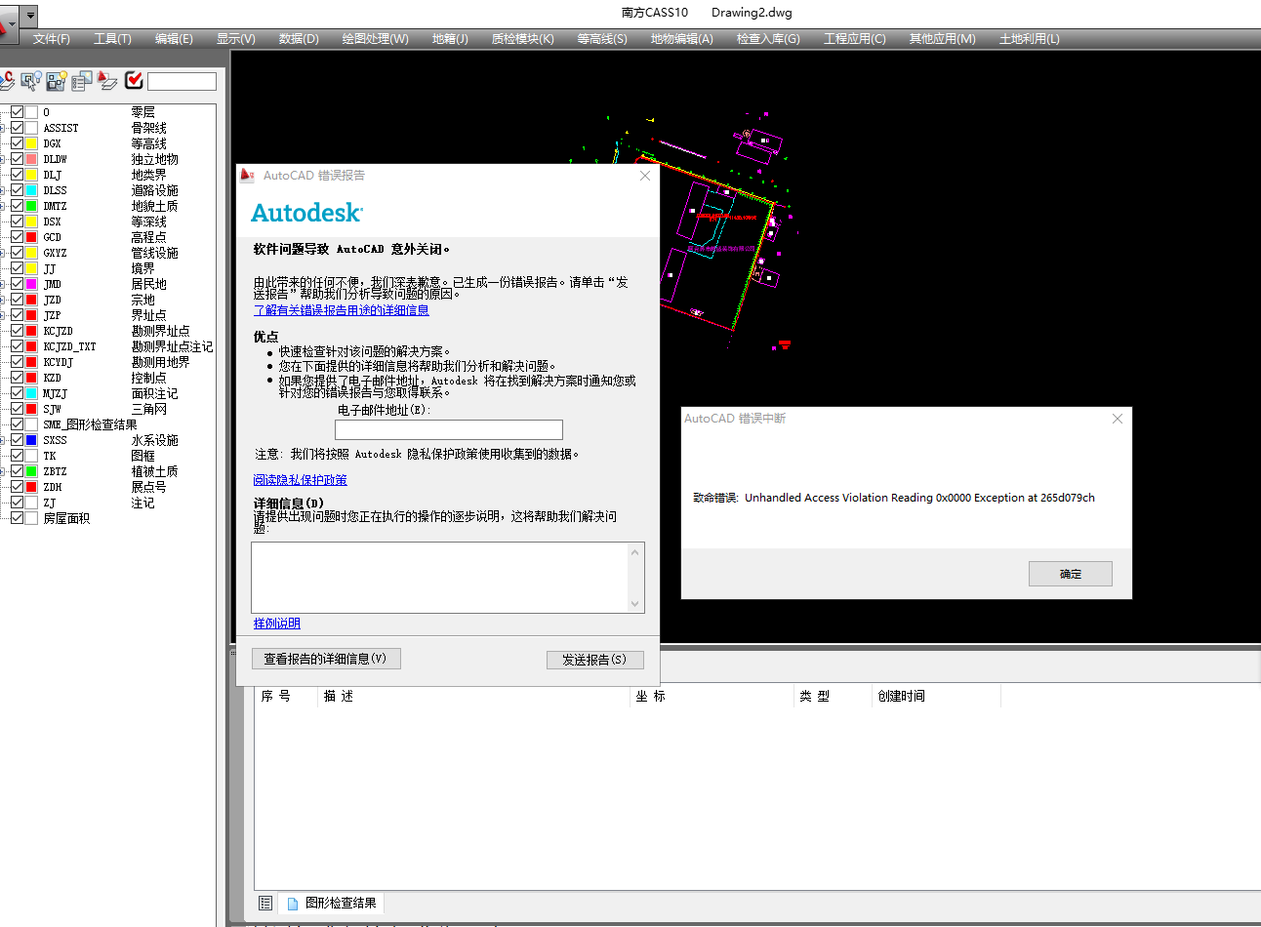Expand the ZBTZ layer tree node
The width and height of the screenshot is (1261, 927).
[3, 471]
